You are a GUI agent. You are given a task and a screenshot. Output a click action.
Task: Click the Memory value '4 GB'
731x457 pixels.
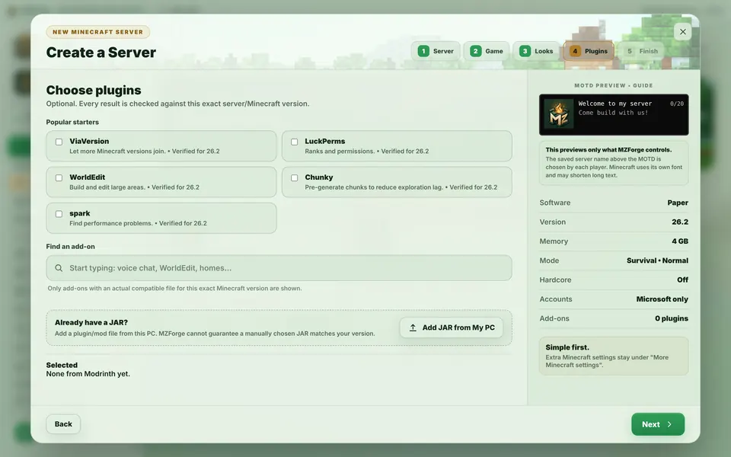pyautogui.click(x=680, y=241)
